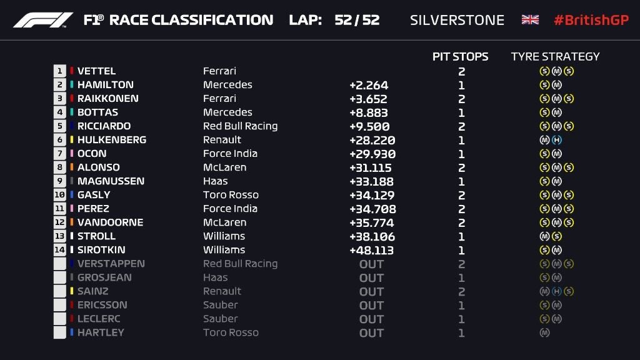Click Ocon's pink team colour bar
The height and width of the screenshot is (360, 640).
coord(72,154)
